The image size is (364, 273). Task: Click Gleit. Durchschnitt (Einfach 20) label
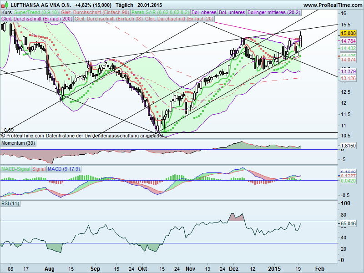coord(179,19)
